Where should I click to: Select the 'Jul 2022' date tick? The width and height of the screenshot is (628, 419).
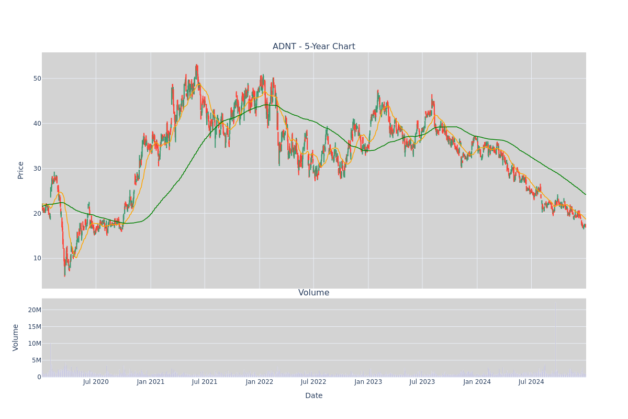click(x=313, y=382)
